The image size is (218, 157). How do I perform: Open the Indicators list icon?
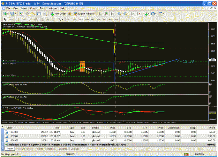(146, 14)
